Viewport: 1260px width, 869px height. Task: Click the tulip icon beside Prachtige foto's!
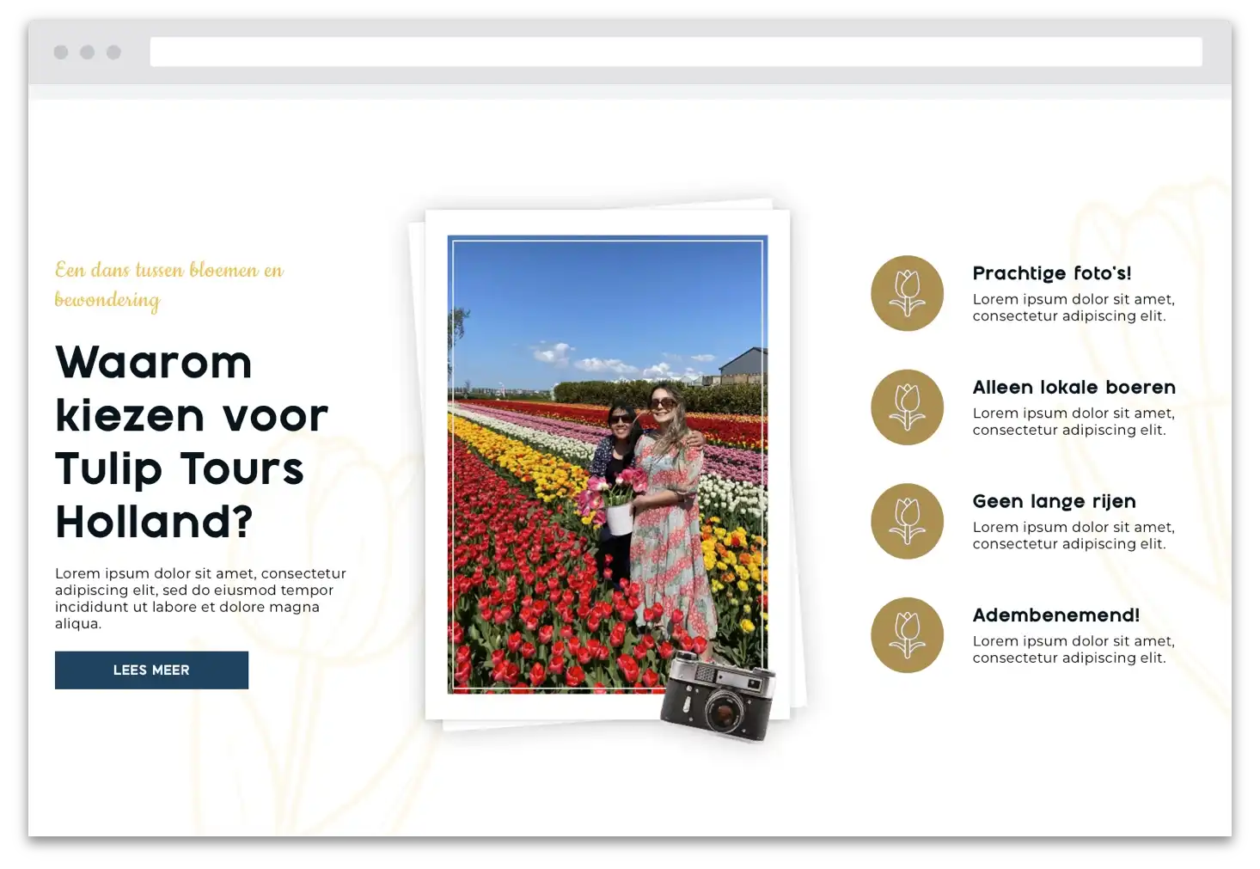907,293
